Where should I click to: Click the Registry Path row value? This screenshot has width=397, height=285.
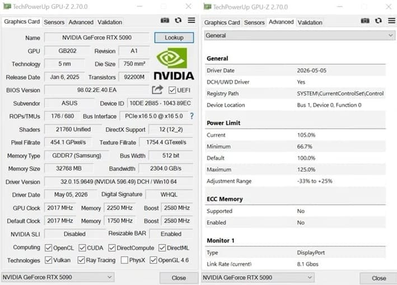point(340,94)
